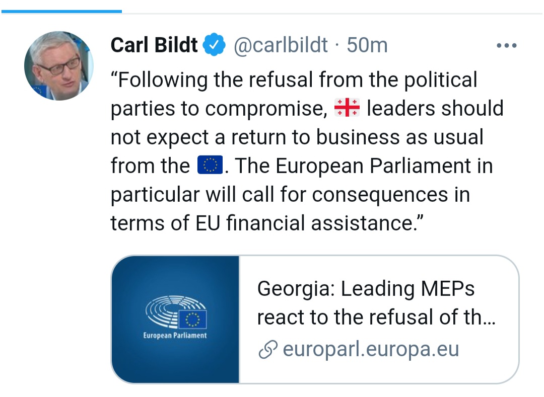The width and height of the screenshot is (544, 397).
Task: Click the blue verified badge
Action: [214, 46]
